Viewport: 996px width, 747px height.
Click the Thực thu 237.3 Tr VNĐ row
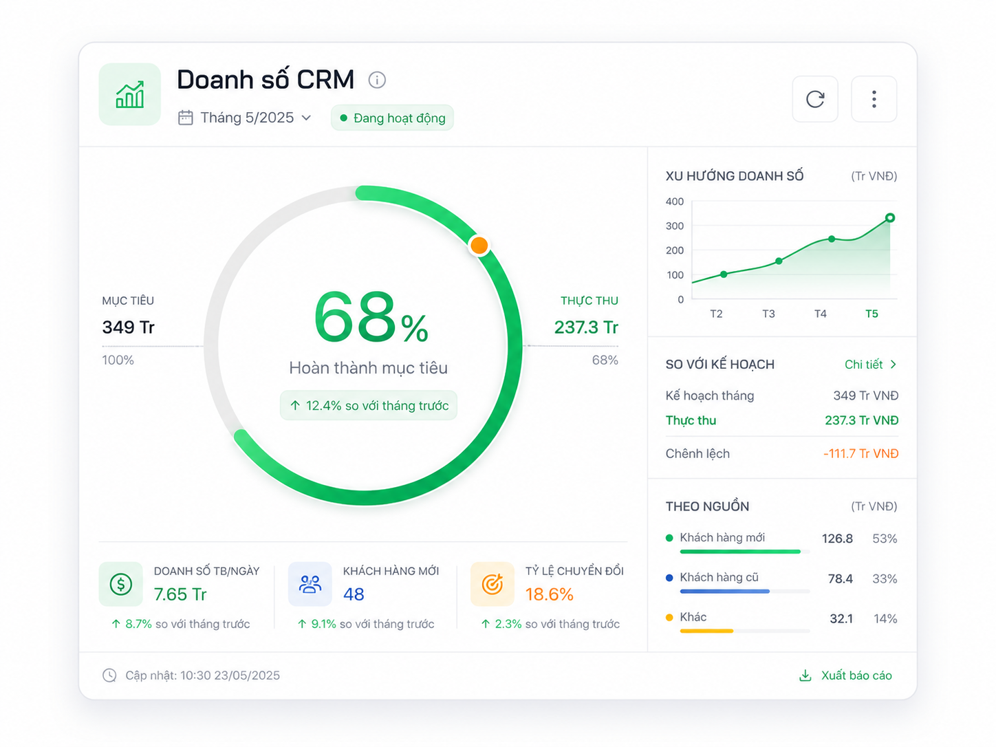pos(782,420)
